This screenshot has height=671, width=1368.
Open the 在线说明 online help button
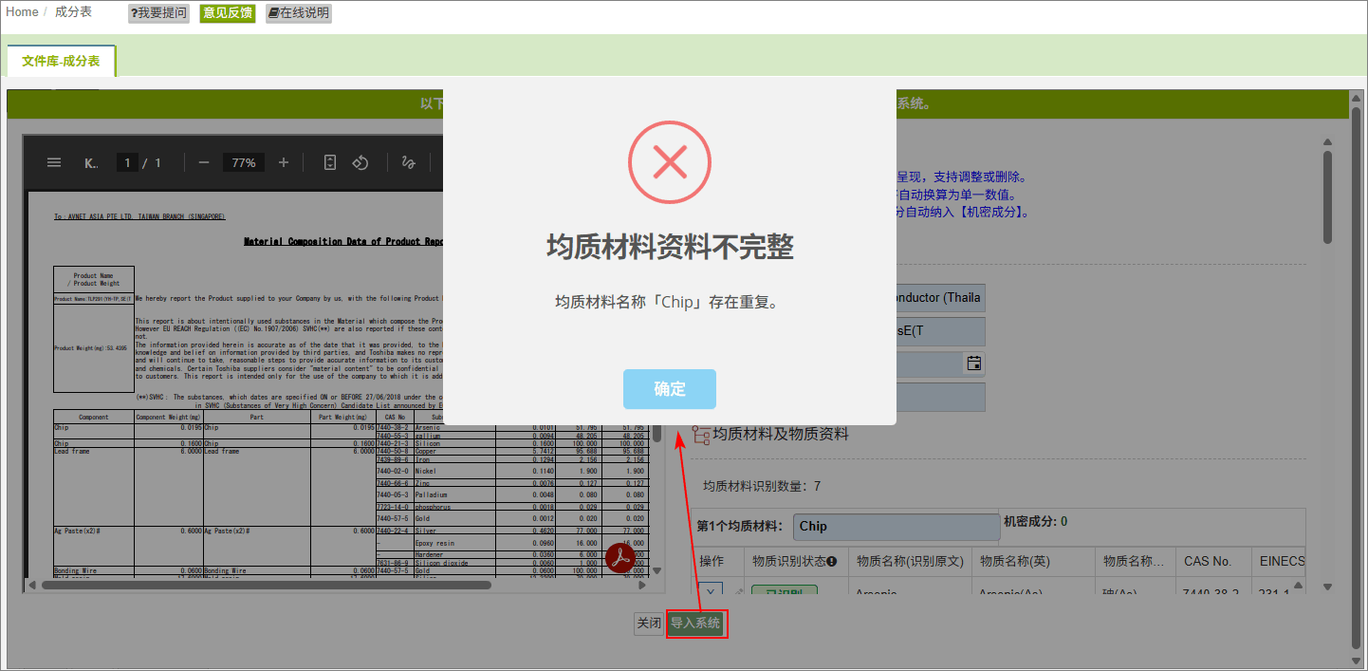click(299, 13)
